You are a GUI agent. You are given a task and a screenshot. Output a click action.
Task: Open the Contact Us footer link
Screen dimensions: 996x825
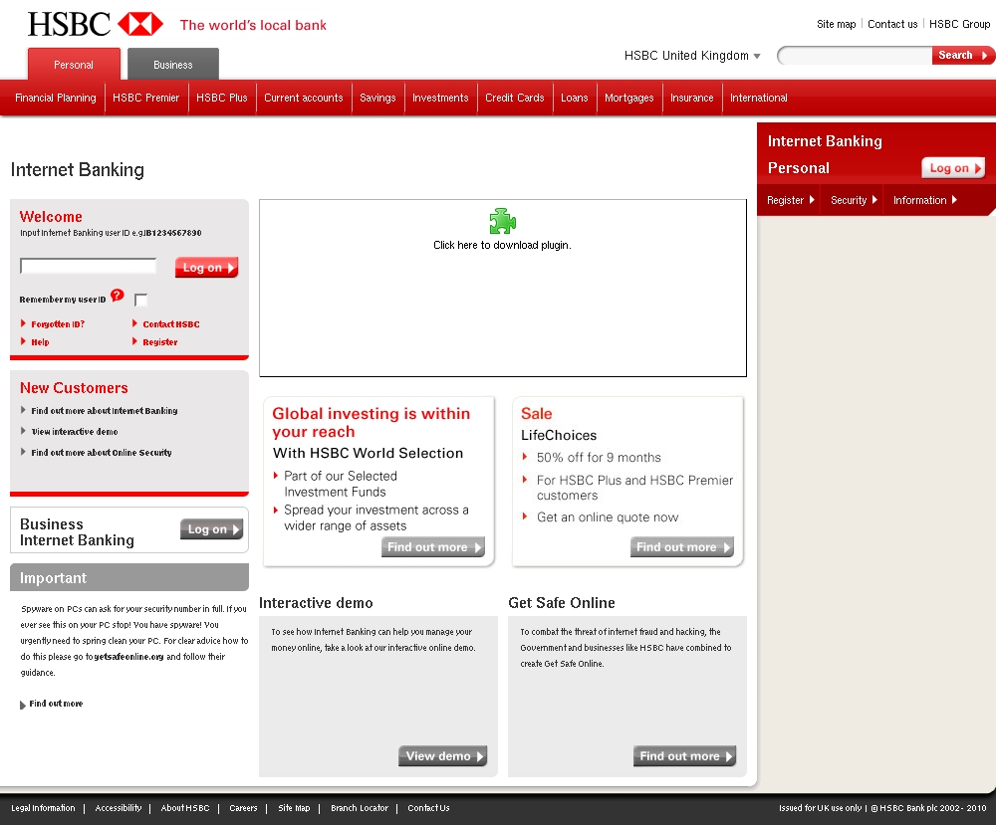click(x=428, y=808)
